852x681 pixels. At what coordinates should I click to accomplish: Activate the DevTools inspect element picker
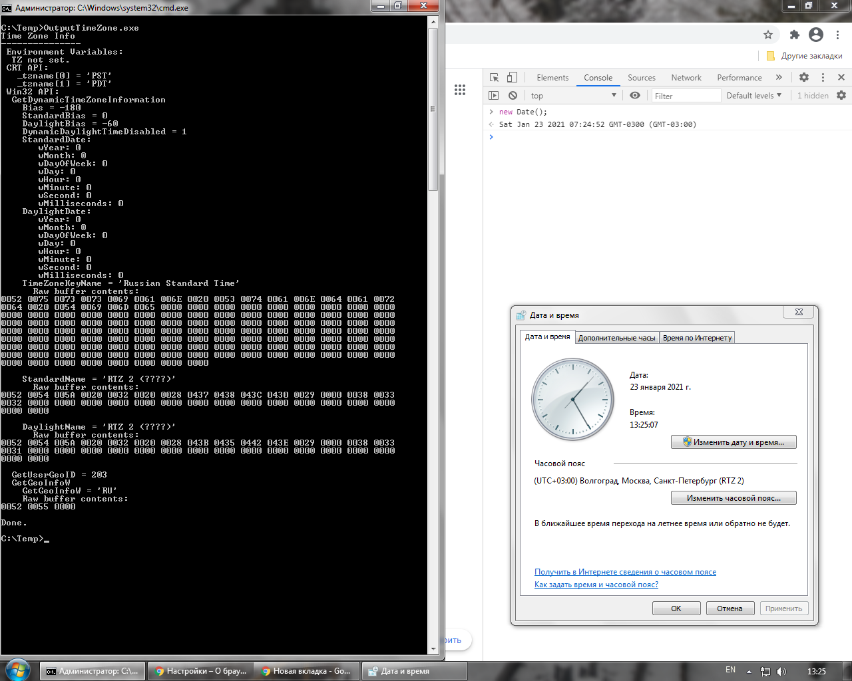(494, 77)
